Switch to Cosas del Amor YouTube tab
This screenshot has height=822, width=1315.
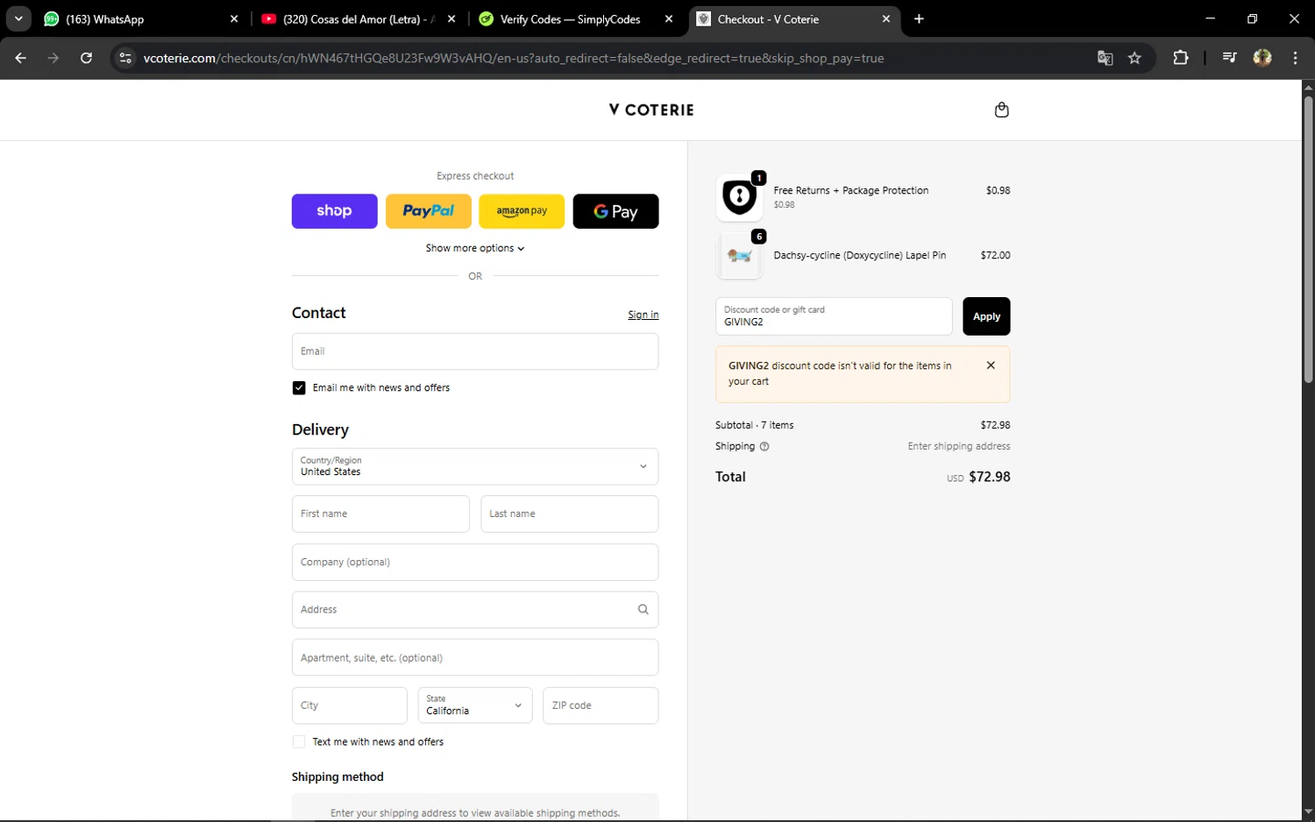[359, 18]
